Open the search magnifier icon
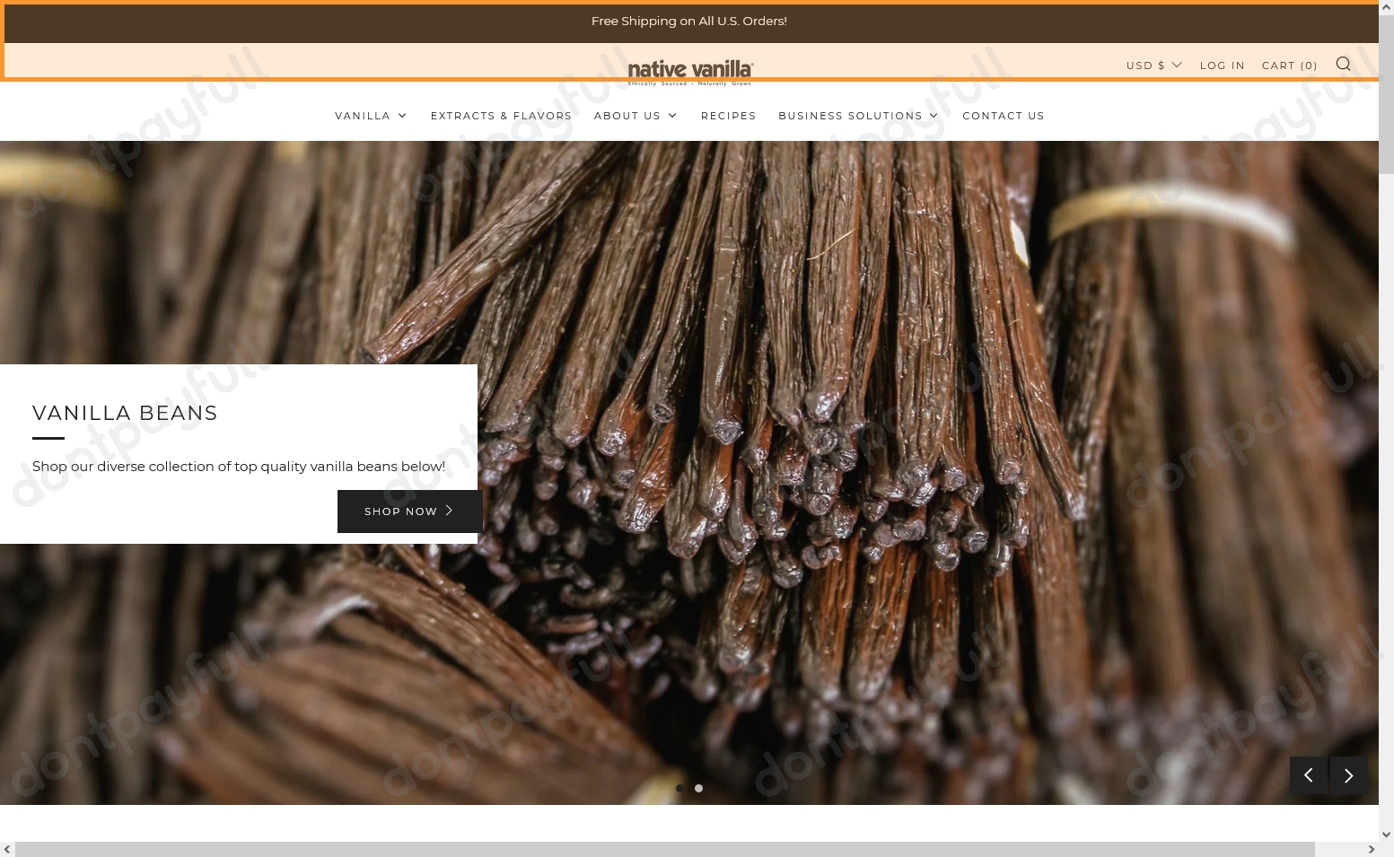The image size is (1394, 857). pyautogui.click(x=1343, y=64)
